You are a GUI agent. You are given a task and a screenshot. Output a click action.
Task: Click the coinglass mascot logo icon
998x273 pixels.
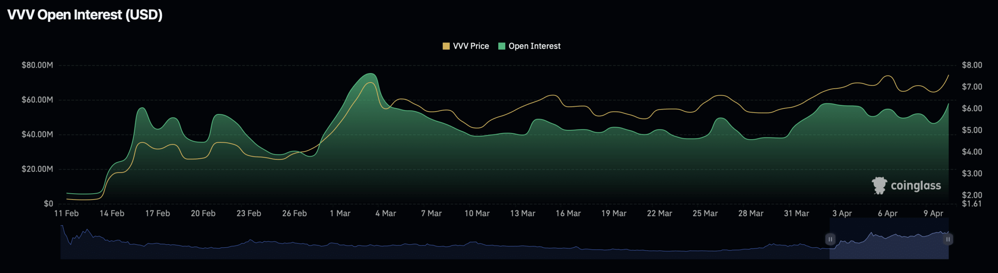(x=879, y=185)
